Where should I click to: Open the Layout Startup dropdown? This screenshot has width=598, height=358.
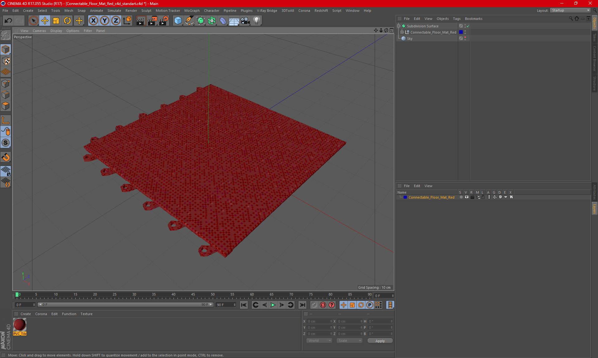coord(570,10)
